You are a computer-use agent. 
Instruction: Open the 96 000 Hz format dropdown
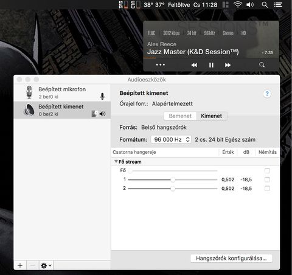tap(171, 139)
